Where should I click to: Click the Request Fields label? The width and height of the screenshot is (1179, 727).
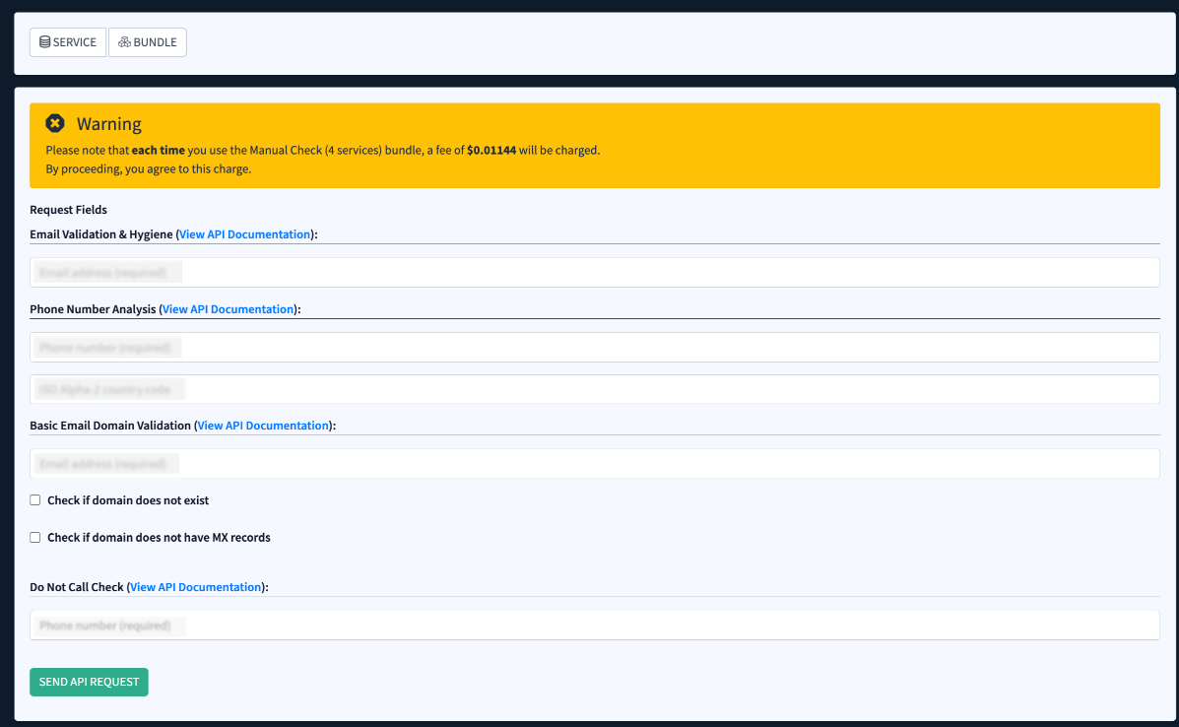pos(68,210)
